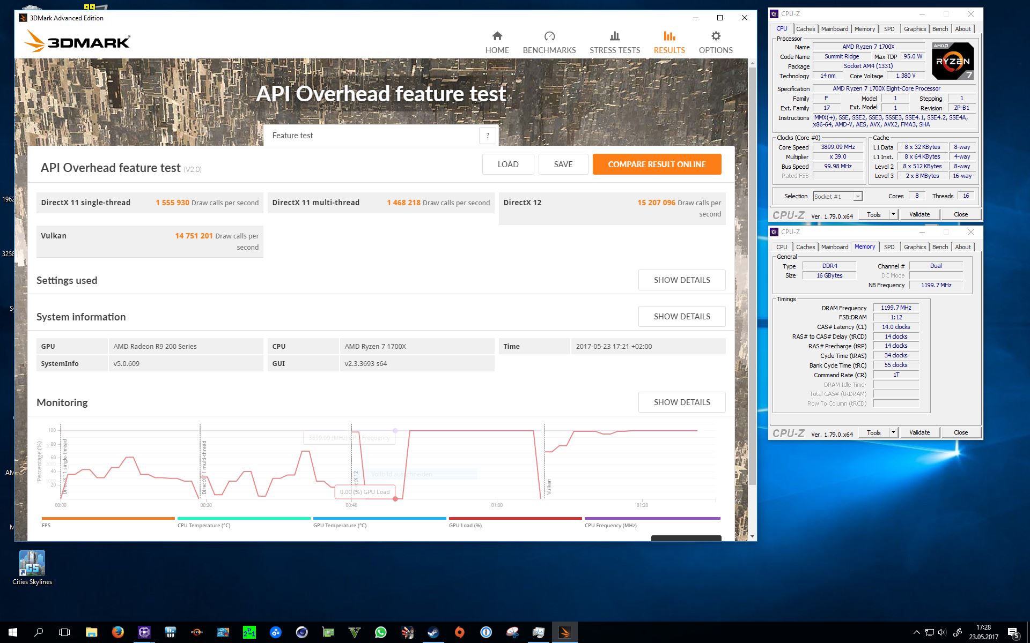Click the SAVE result button

tap(563, 164)
